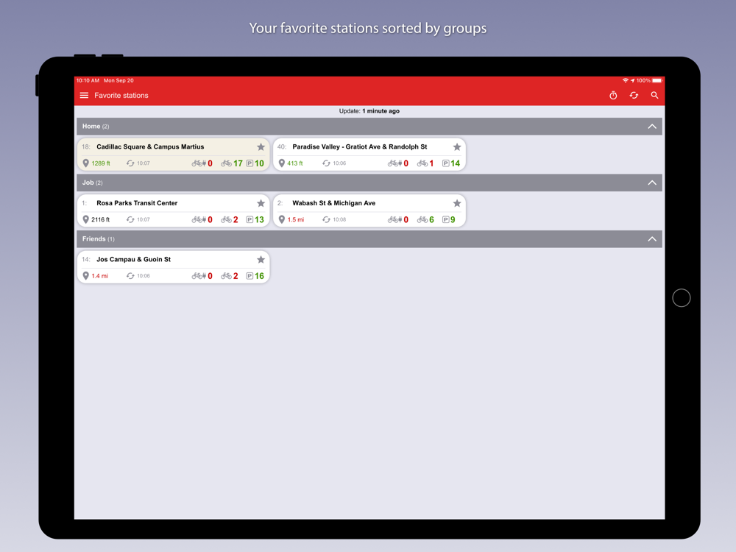Image resolution: width=736 pixels, height=552 pixels.
Task: Tap location pin on Rosa Parks card
Action: pyautogui.click(x=85, y=219)
